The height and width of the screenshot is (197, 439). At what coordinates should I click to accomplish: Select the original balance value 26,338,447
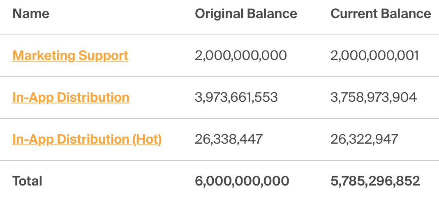pos(229,139)
